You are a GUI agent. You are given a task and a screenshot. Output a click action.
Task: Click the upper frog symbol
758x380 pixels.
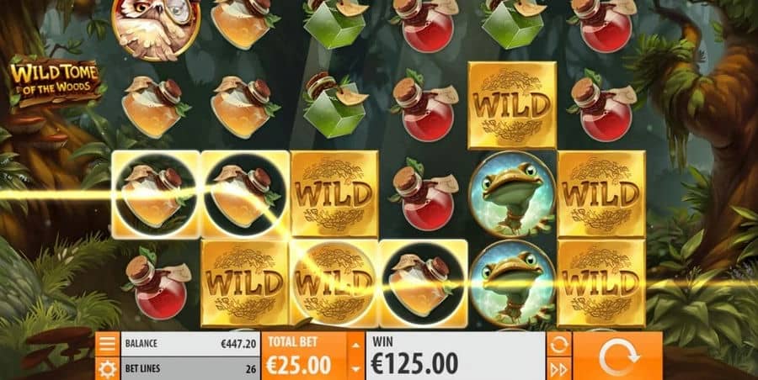pyautogui.click(x=512, y=194)
